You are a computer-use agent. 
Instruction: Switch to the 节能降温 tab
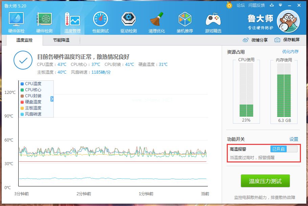(61, 40)
